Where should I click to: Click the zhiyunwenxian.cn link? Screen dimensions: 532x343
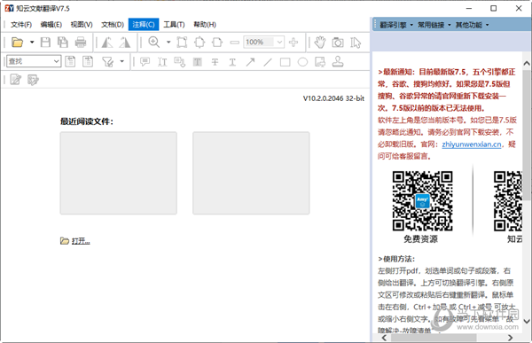(472, 144)
